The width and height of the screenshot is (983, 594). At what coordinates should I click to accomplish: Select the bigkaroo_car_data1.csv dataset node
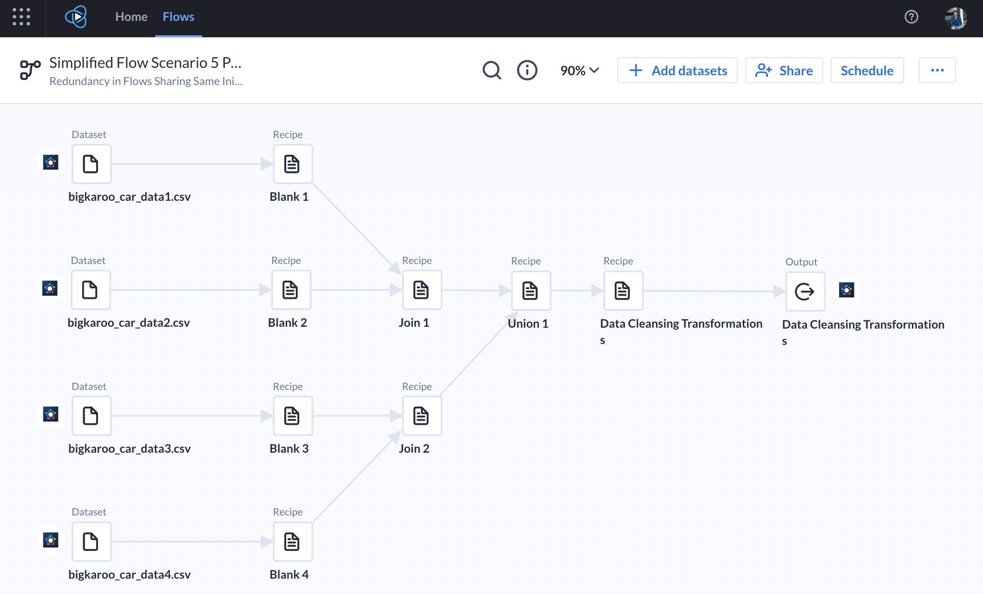point(91,164)
